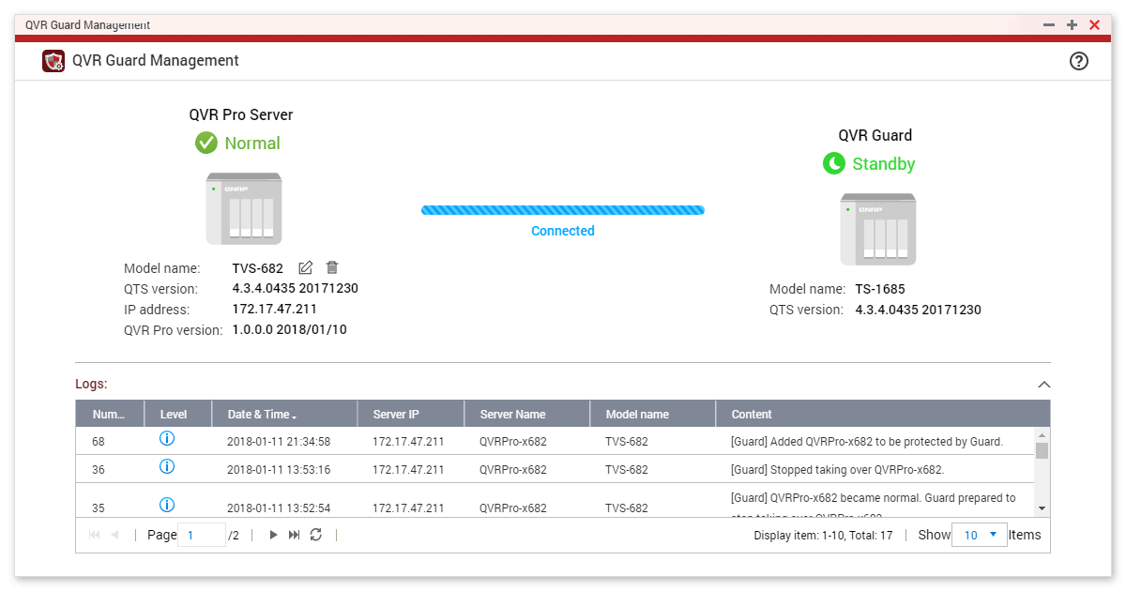The width and height of the screenshot is (1126, 591).
Task: Click the logs scrollbar down arrow
Action: pos(1042,508)
